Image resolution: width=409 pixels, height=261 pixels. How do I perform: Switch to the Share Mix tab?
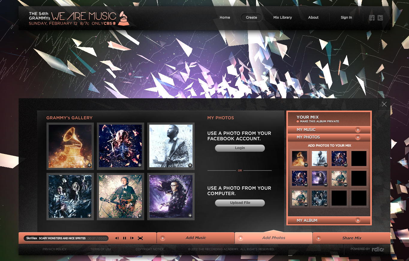[351, 238]
